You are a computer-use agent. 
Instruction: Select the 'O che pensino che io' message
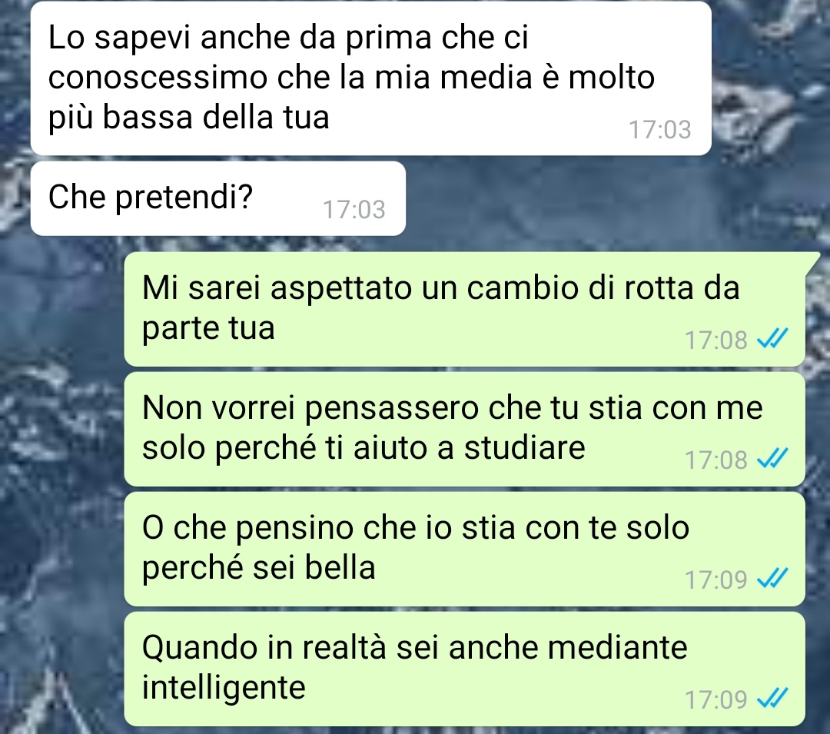[x=465, y=549]
